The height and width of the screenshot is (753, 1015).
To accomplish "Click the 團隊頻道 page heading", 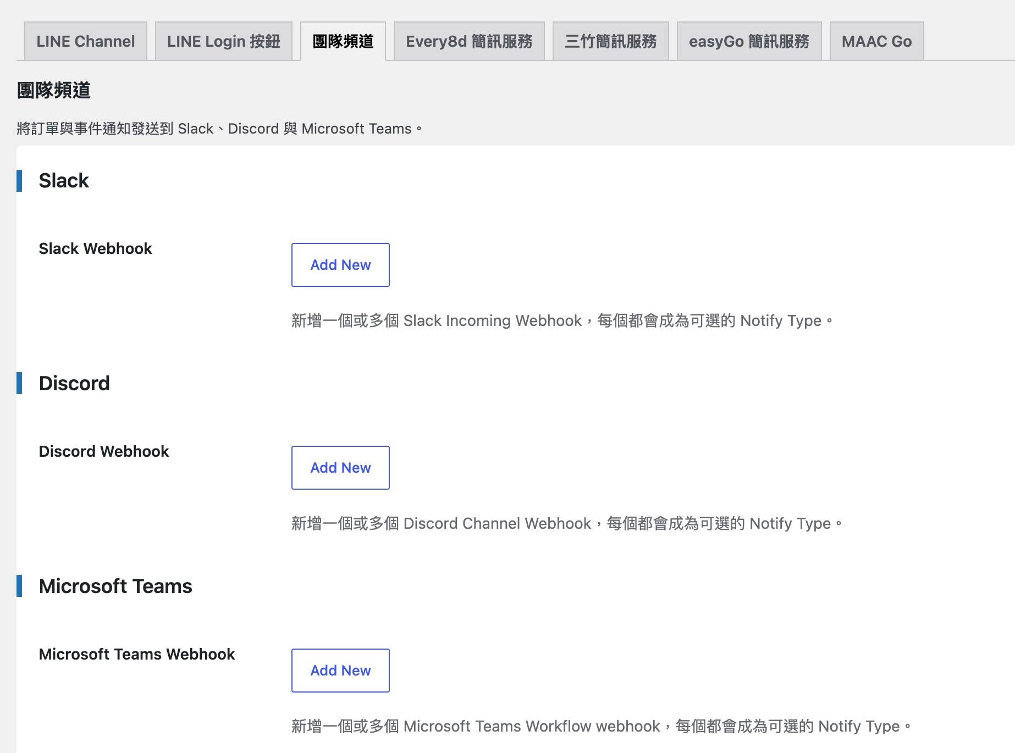I will [54, 90].
